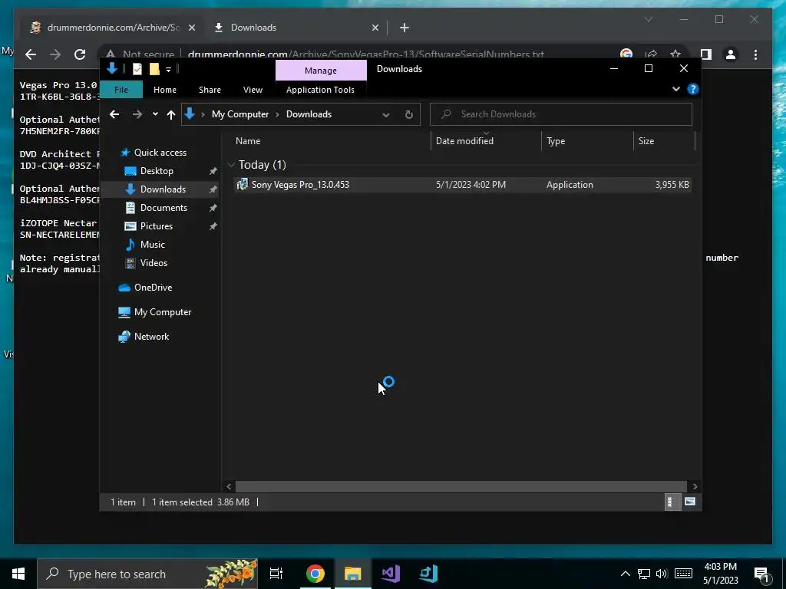Open Explorer help question mark
786x589 pixels.
693,89
